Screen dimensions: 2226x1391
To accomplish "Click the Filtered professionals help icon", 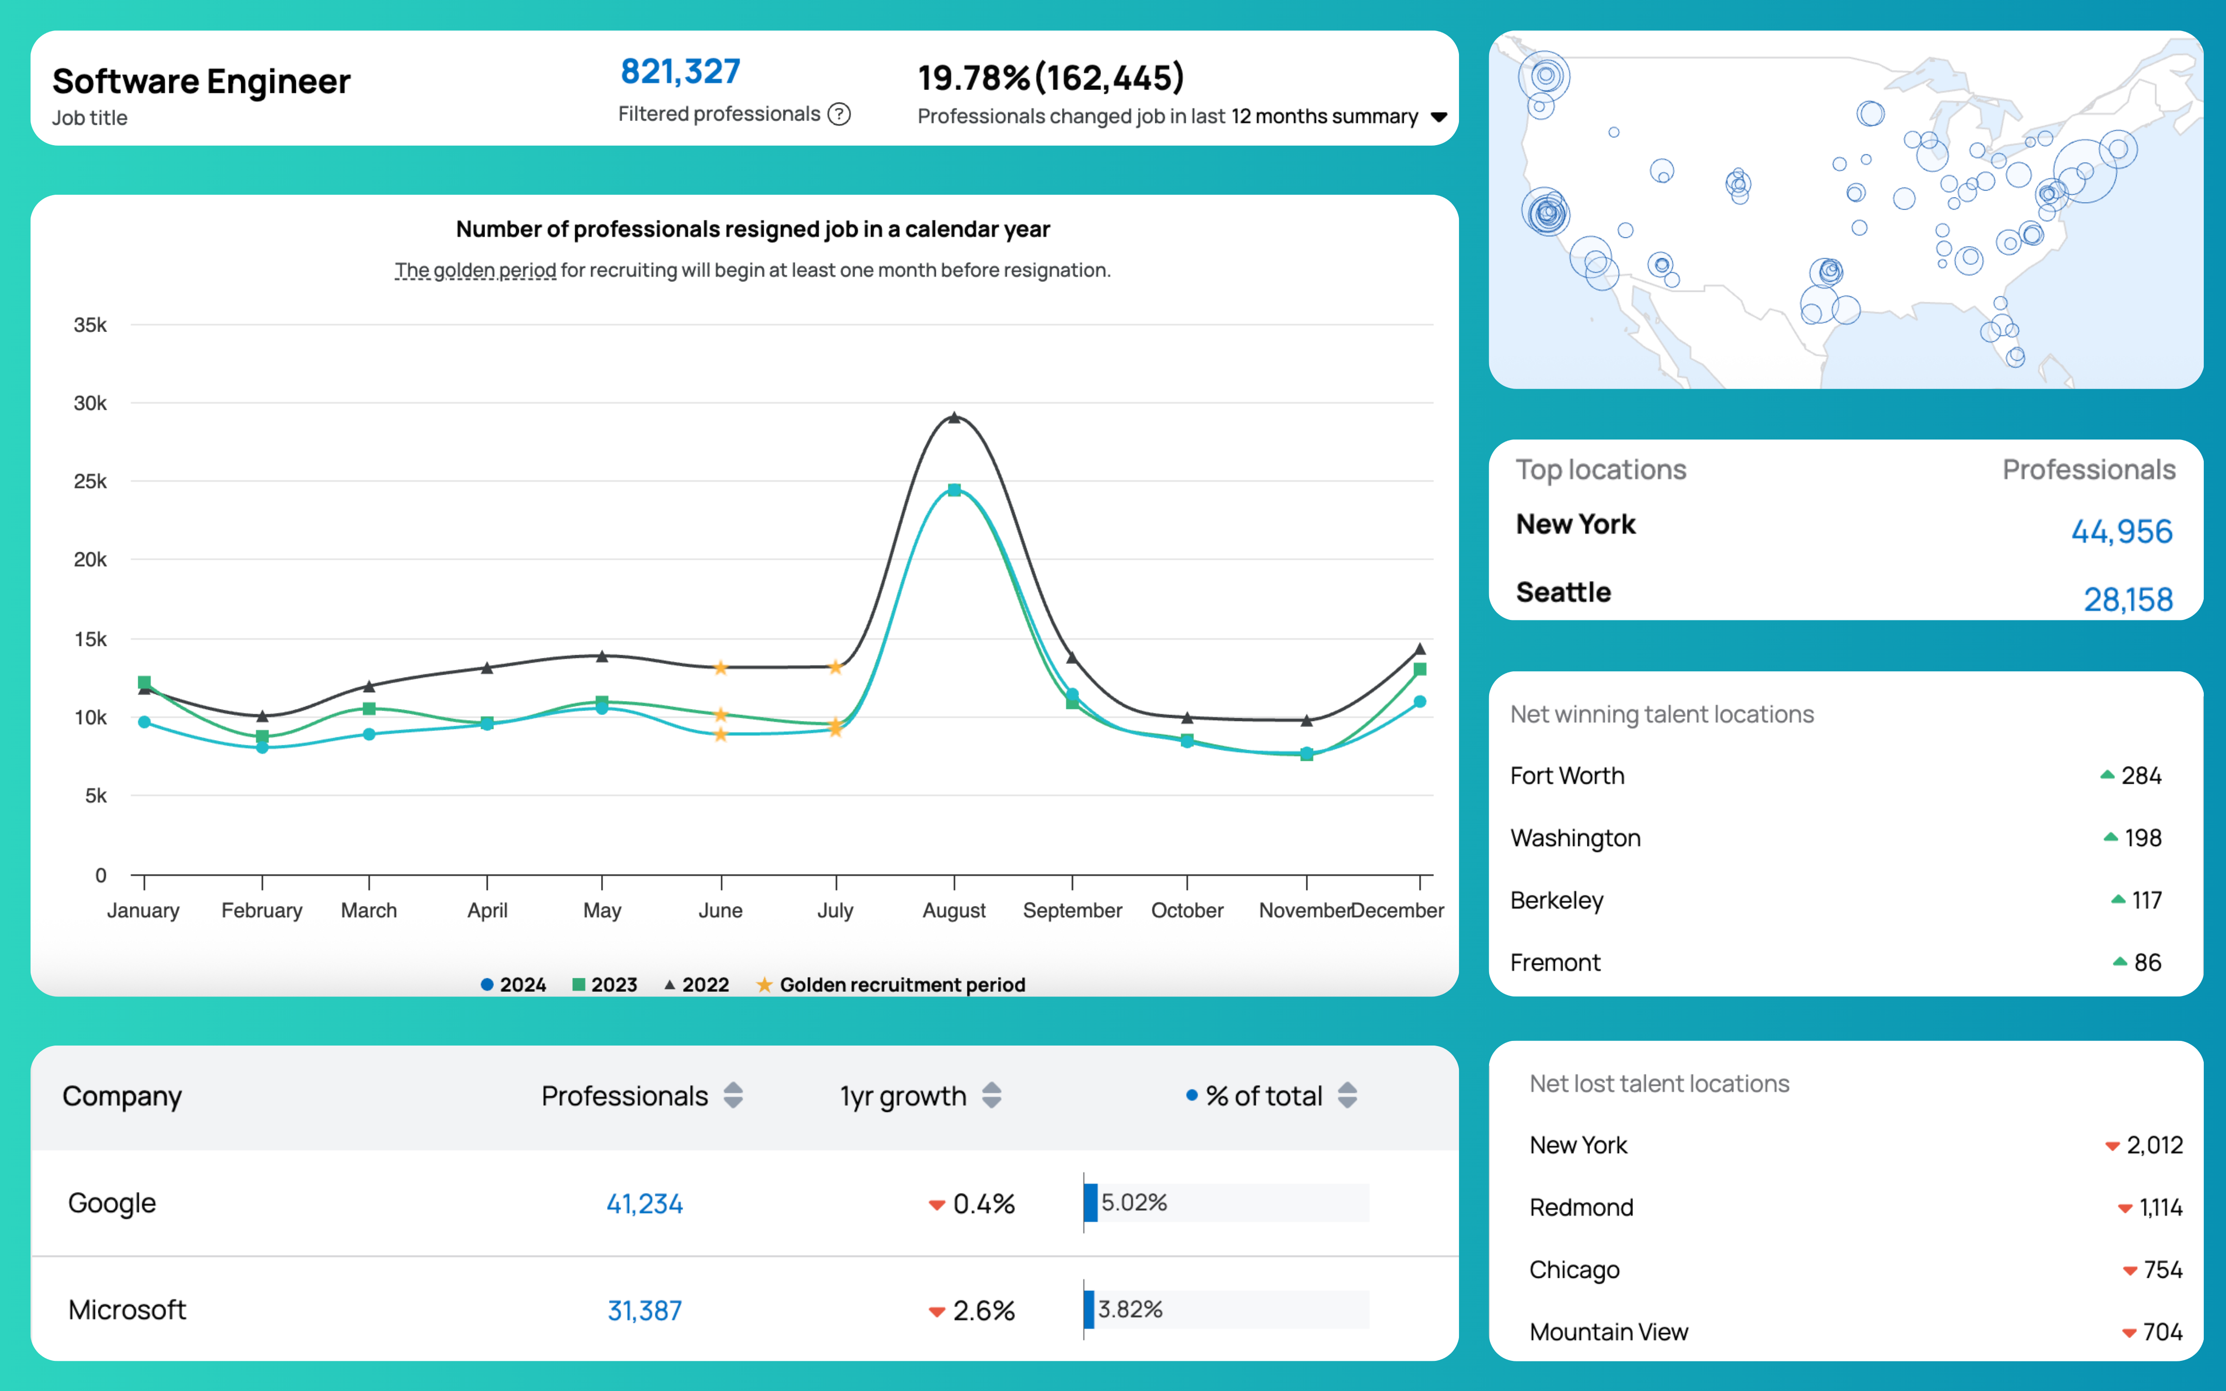I will [x=838, y=114].
